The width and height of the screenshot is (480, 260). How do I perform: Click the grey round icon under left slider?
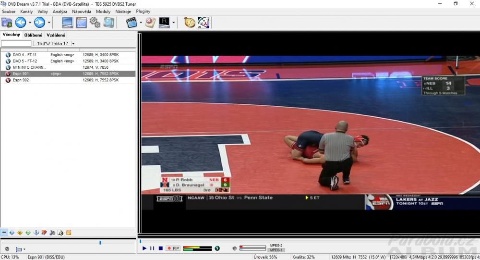coord(7,249)
